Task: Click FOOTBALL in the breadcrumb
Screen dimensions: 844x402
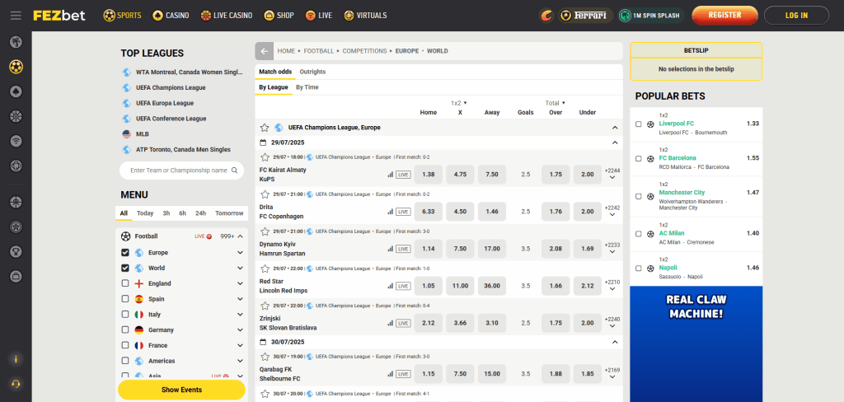Action: click(319, 51)
